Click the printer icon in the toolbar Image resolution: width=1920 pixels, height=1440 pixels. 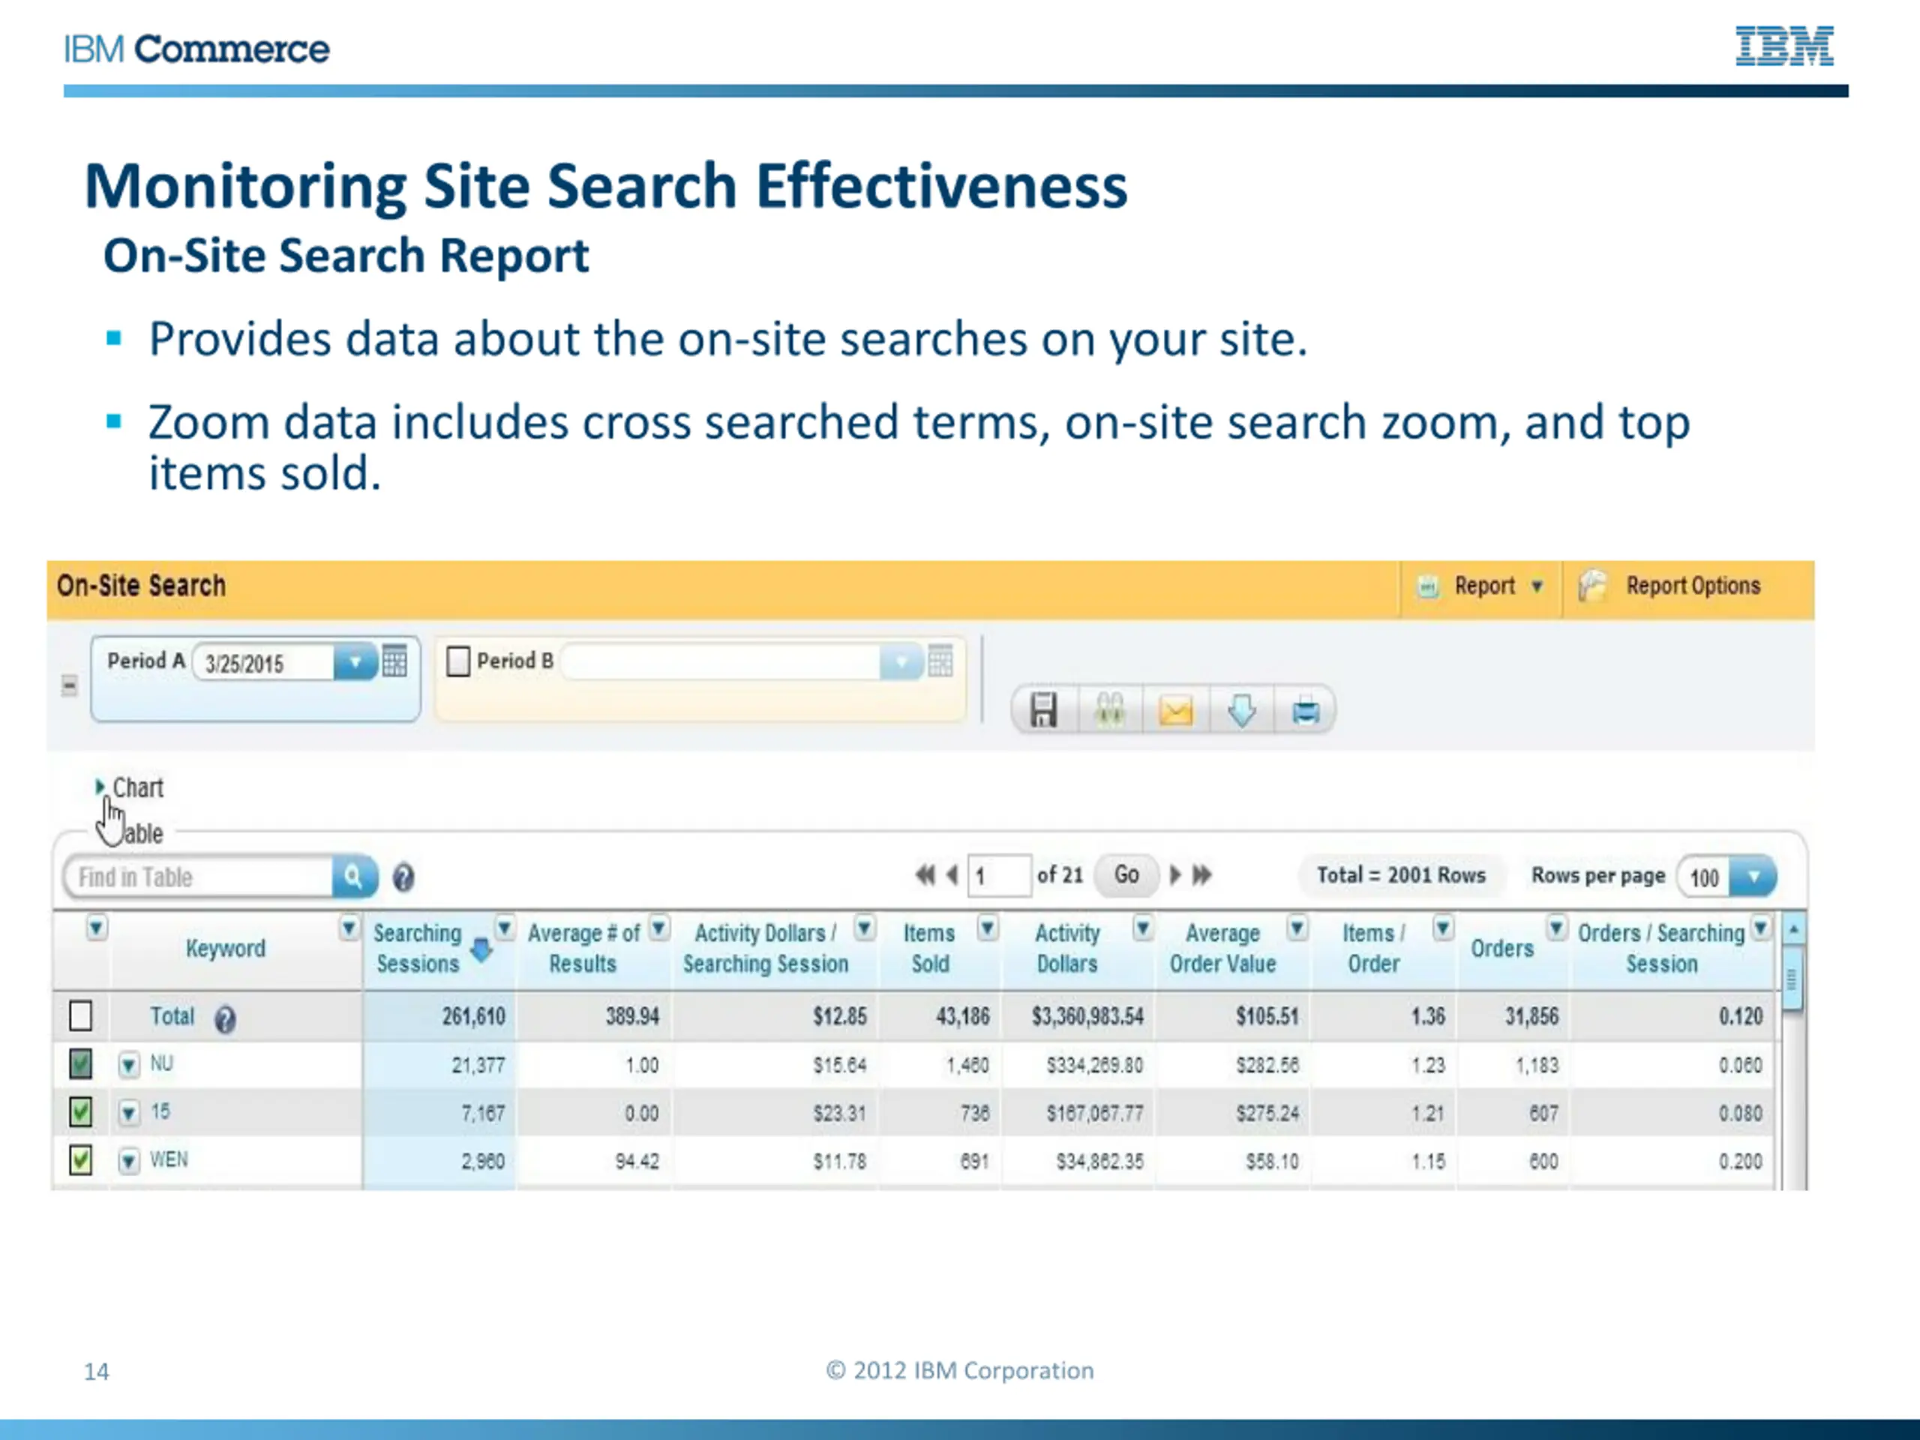[x=1306, y=712]
